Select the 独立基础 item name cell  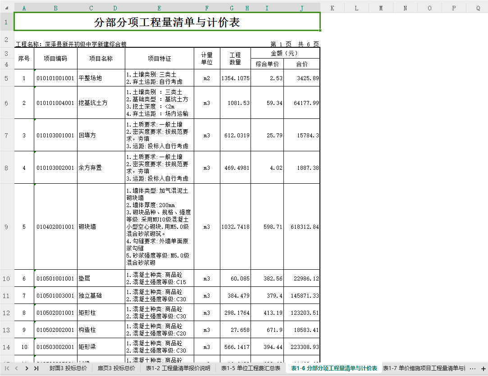tap(101, 295)
